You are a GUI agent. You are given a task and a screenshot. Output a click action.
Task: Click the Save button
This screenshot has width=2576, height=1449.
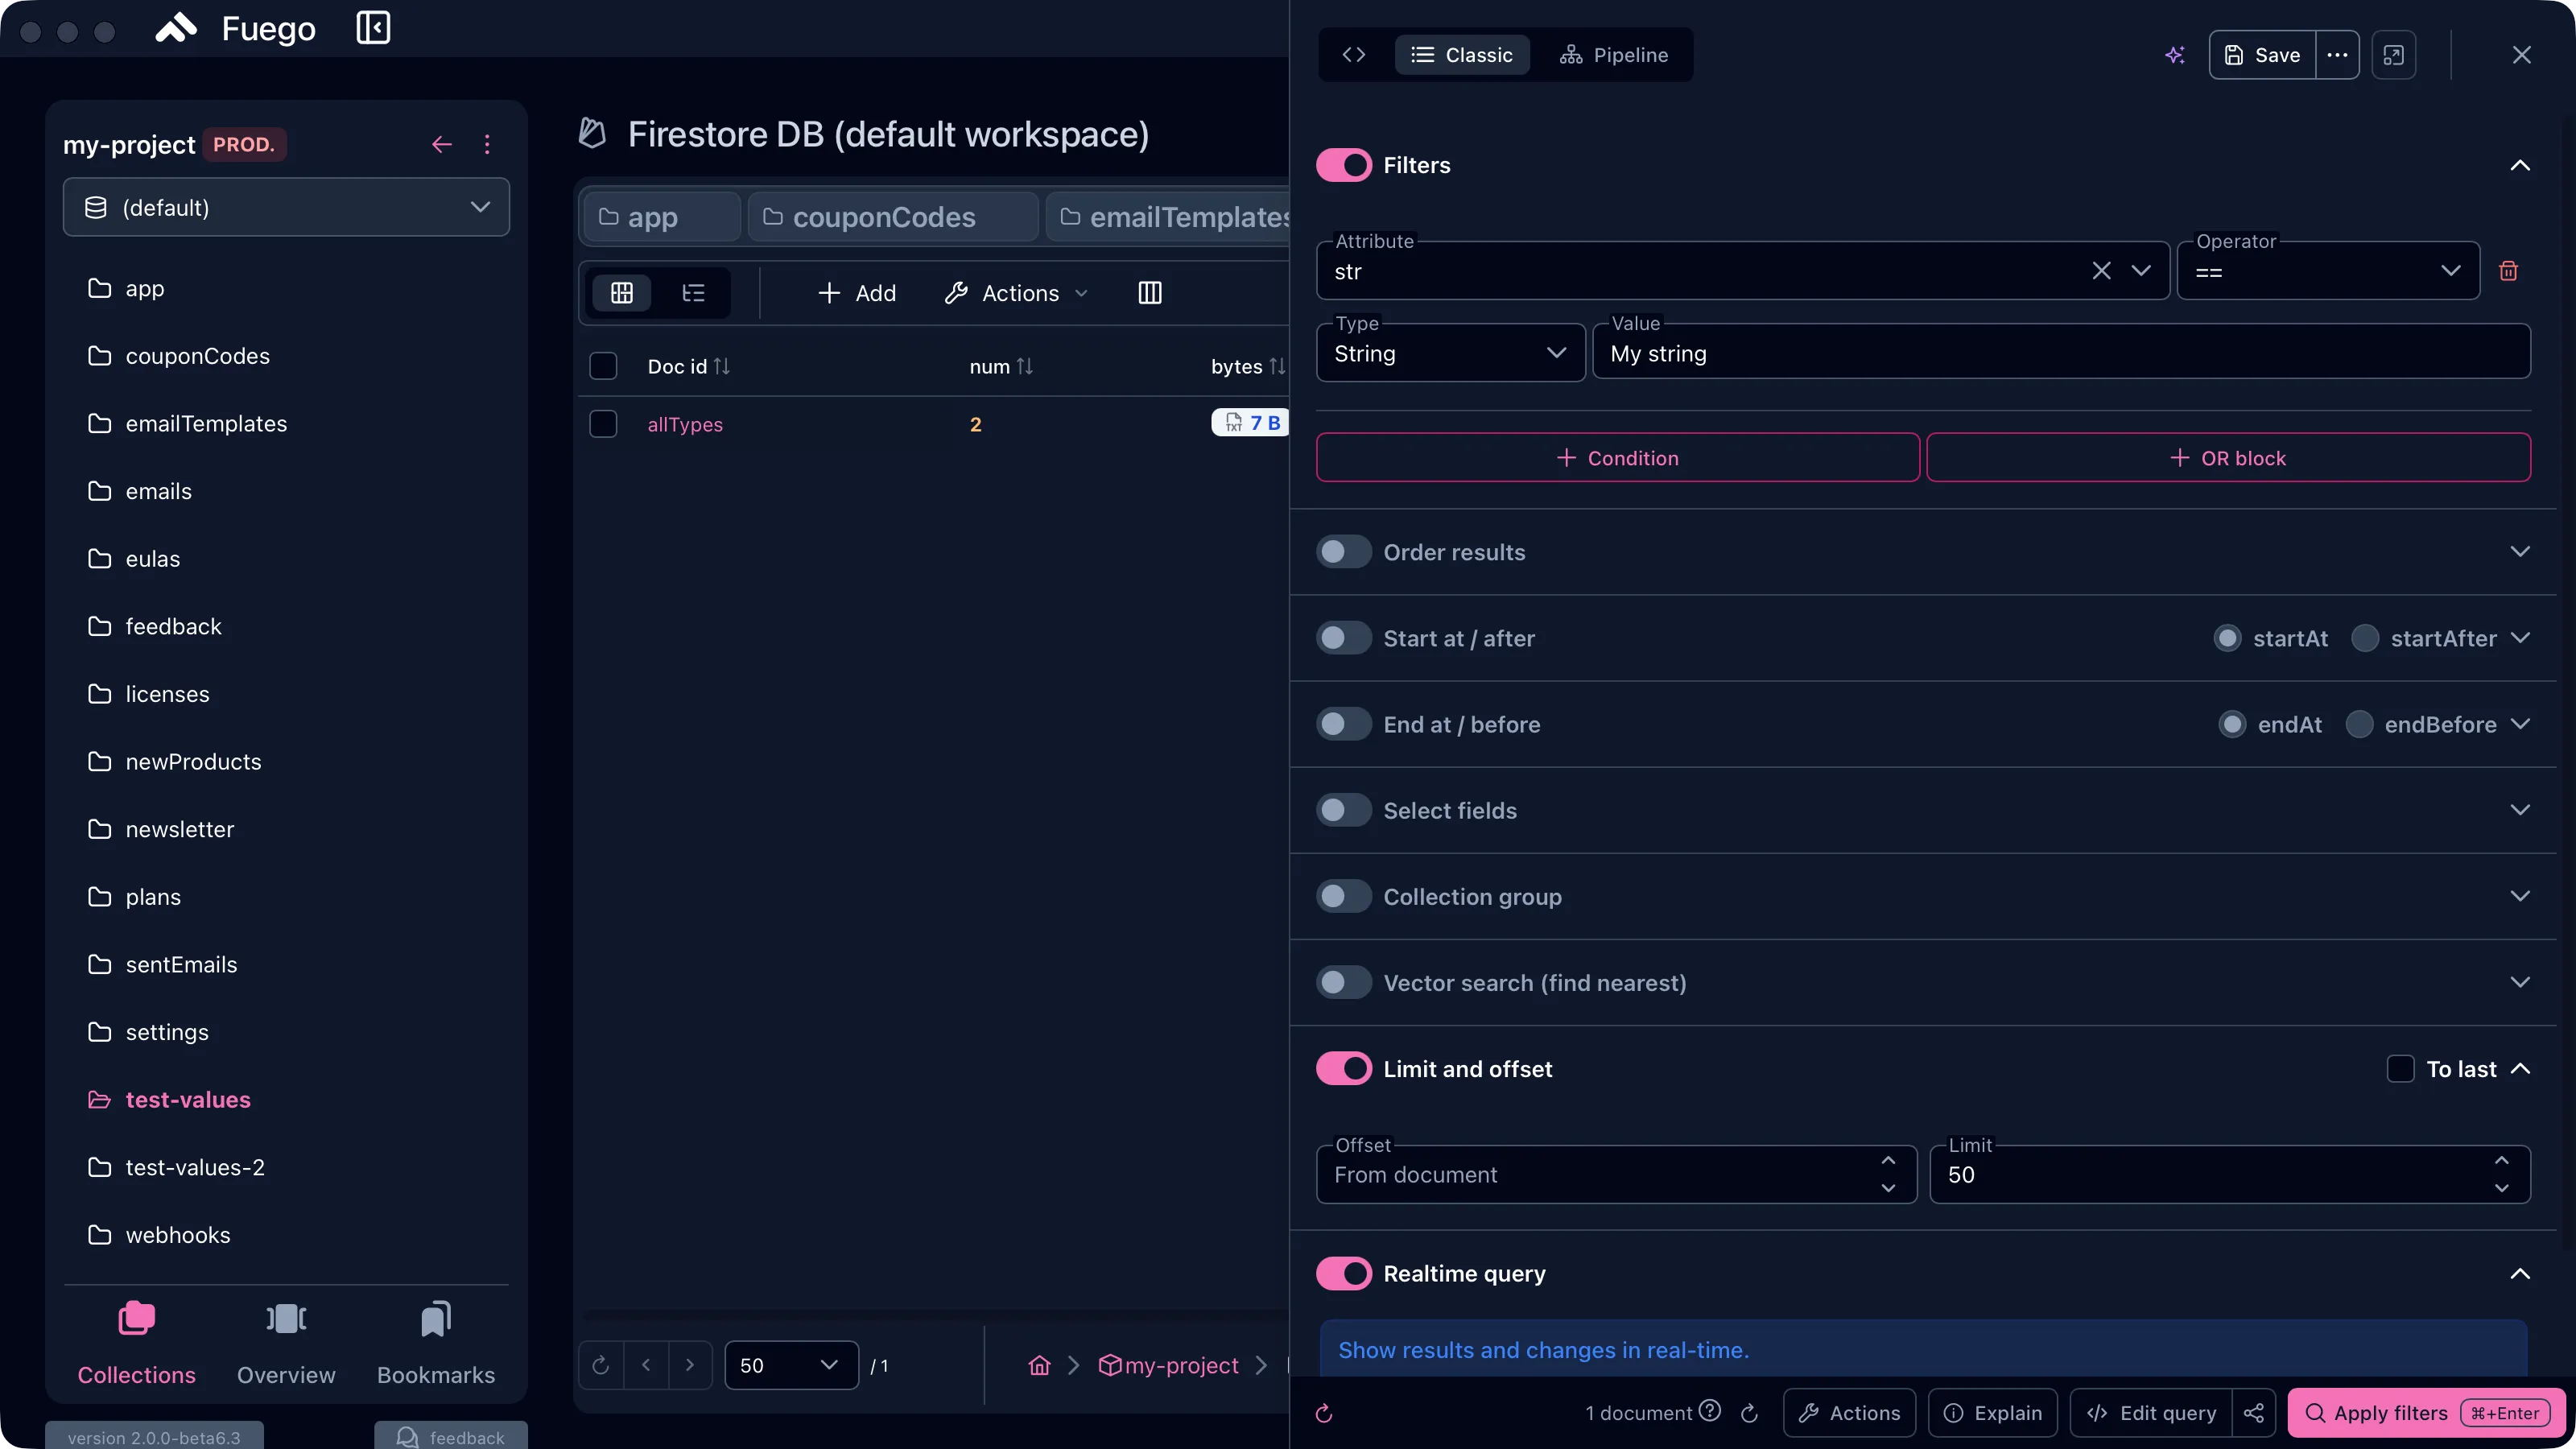(2262, 55)
